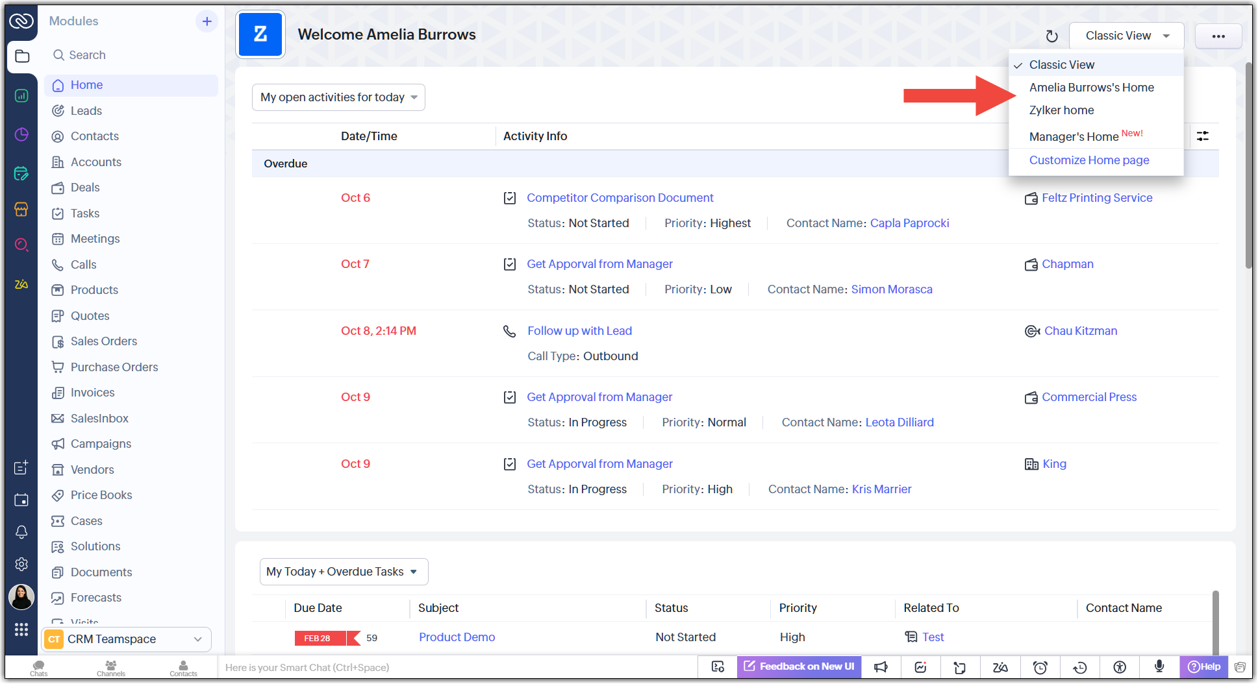Choose Amelia Burrows's Home view option
Screen dimensions: 1258x684
click(x=1091, y=88)
